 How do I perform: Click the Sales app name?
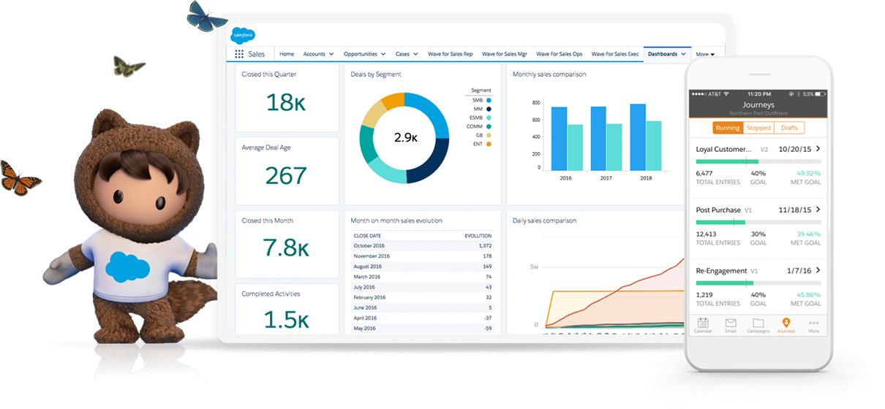257,54
